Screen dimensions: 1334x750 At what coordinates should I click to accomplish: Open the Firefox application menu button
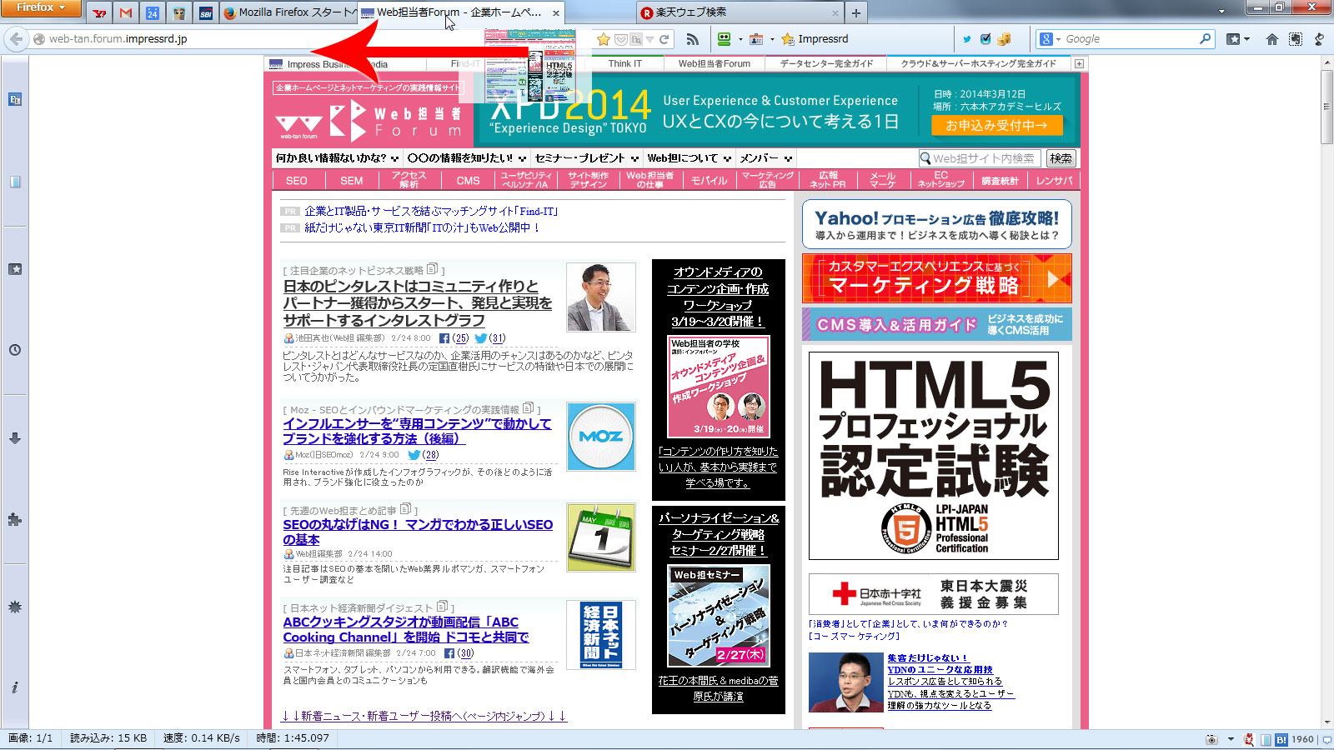coord(41,7)
